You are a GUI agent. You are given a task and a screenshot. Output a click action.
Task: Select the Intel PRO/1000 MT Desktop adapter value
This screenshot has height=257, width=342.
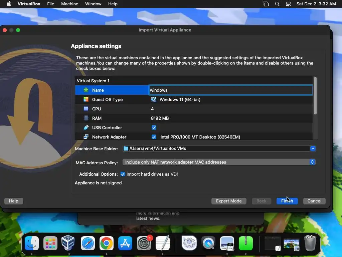click(x=200, y=137)
